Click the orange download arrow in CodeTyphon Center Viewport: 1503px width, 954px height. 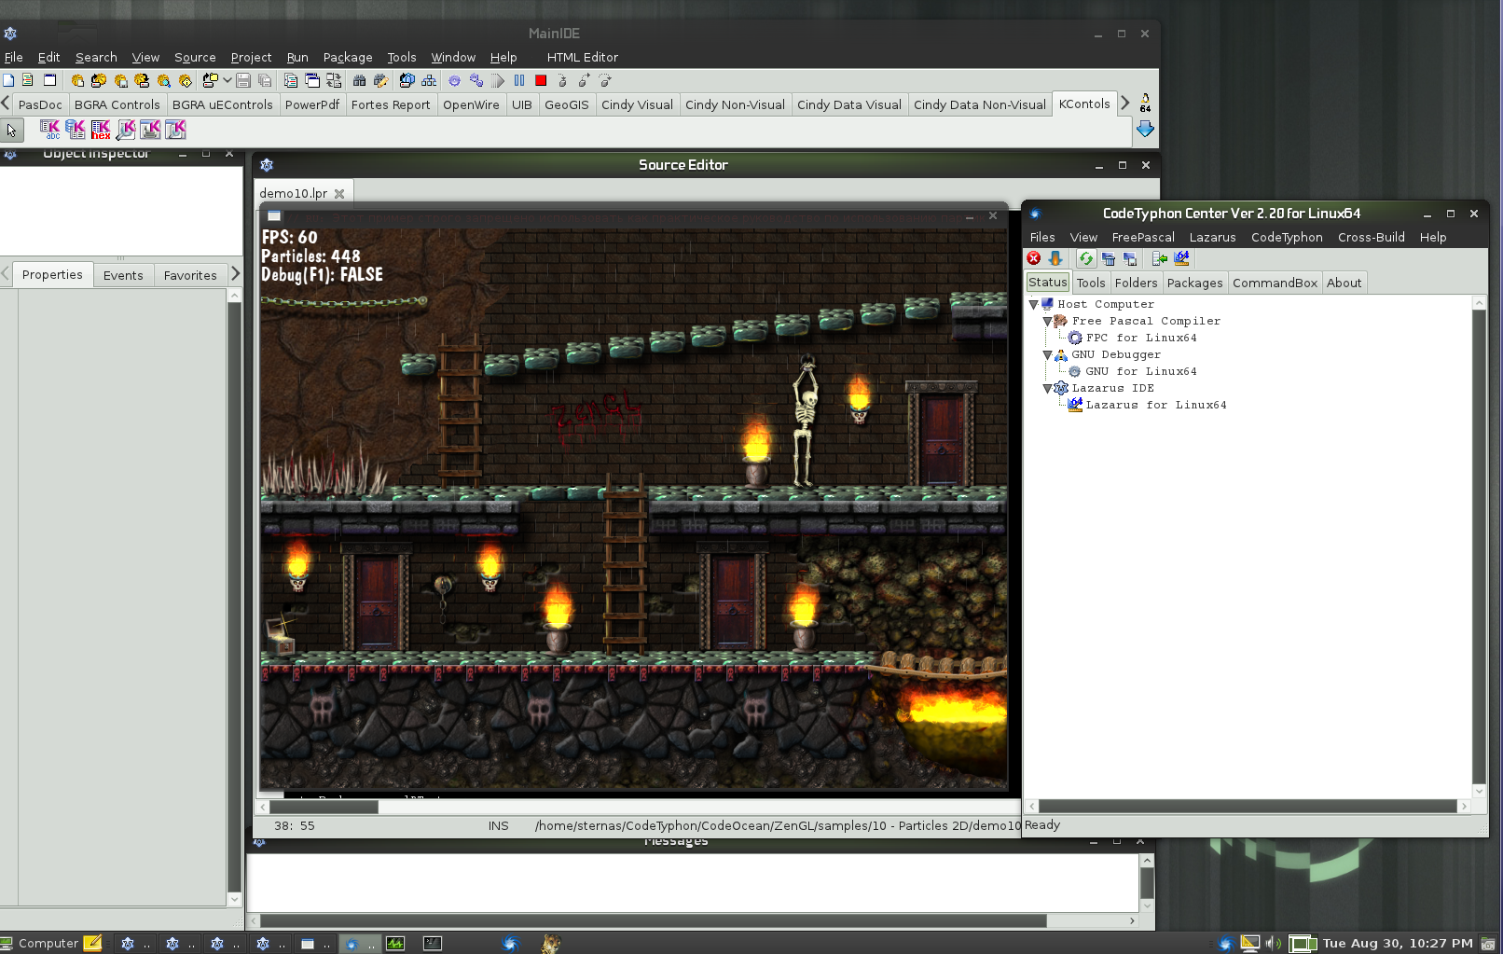[1055, 258]
